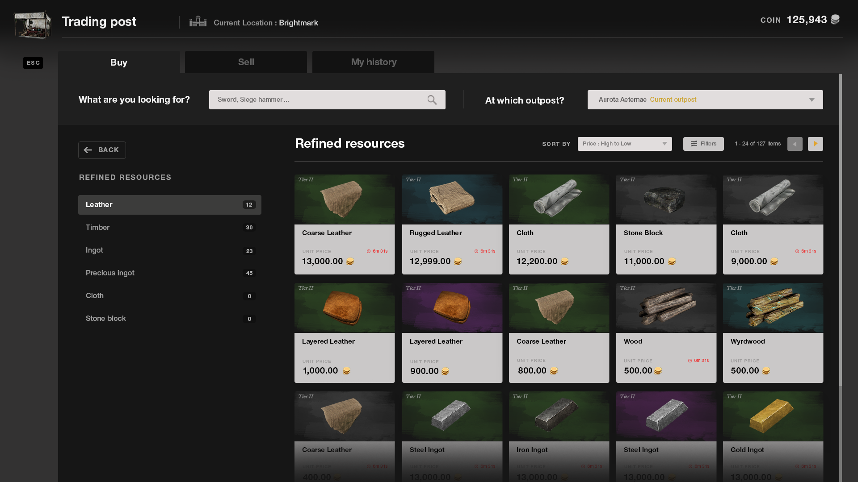This screenshot has height=482, width=858.
Task: Open the My history tab
Action: (x=373, y=62)
